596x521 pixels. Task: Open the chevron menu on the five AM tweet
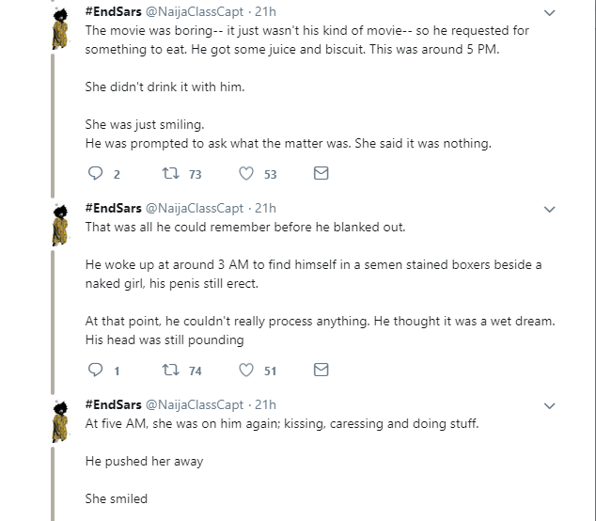(x=552, y=406)
